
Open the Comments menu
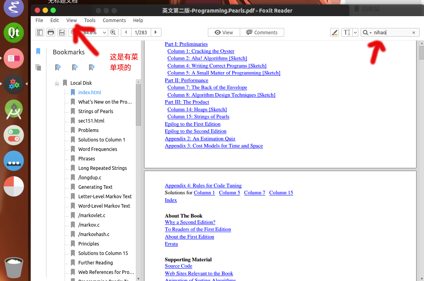(114, 20)
